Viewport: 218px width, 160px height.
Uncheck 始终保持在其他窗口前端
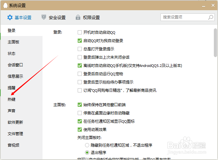(x=80, y=105)
